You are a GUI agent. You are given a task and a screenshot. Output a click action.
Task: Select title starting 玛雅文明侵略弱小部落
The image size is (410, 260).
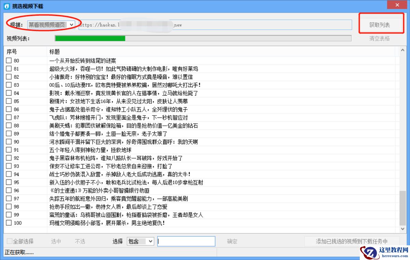point(107,223)
